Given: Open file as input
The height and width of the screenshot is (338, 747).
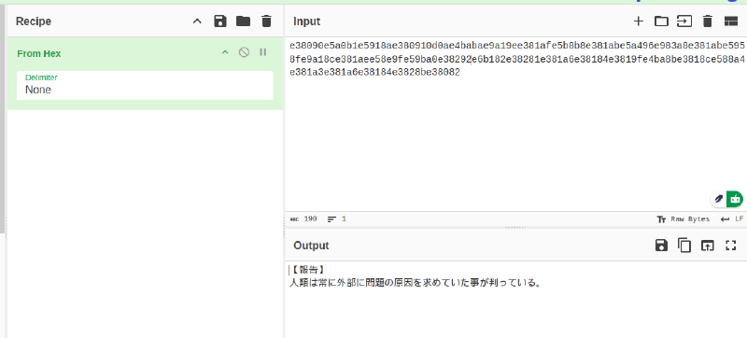Looking at the screenshot, I should [x=684, y=21].
